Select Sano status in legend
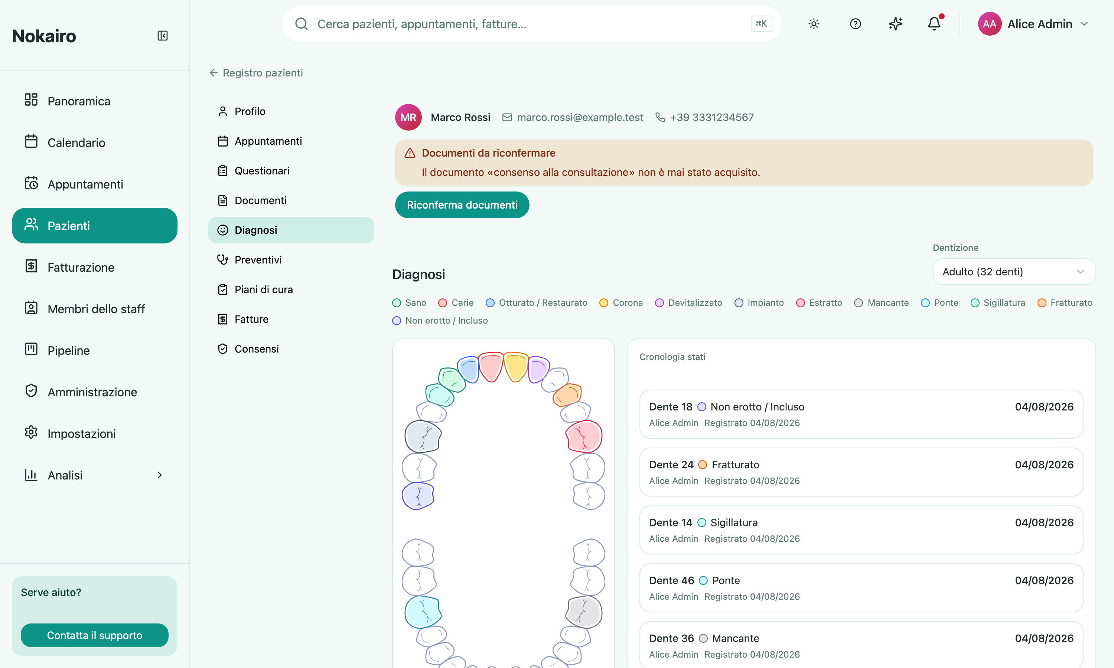Viewport: 1114px width, 668px height. (409, 302)
